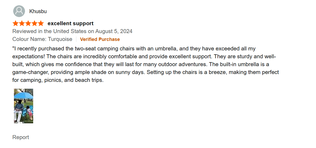Click the "Colour Name:" label
The image size is (316, 148).
[29, 39]
